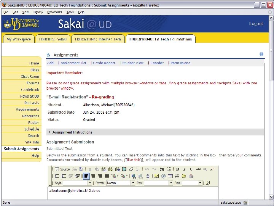Click the Assignments reset arrows icon
This screenshot has height=206, width=274.
point(48,55)
